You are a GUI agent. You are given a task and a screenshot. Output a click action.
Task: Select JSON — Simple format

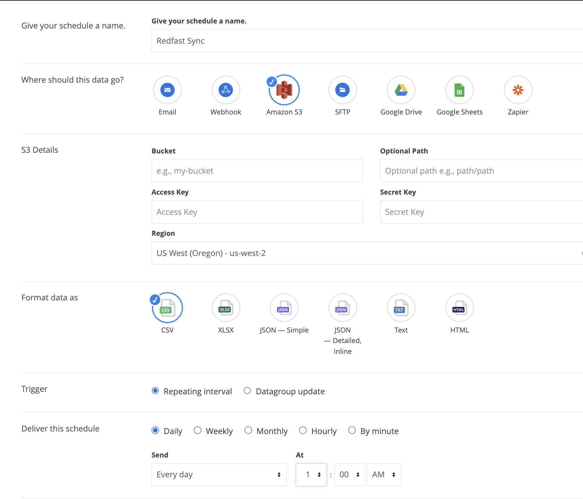pyautogui.click(x=284, y=308)
